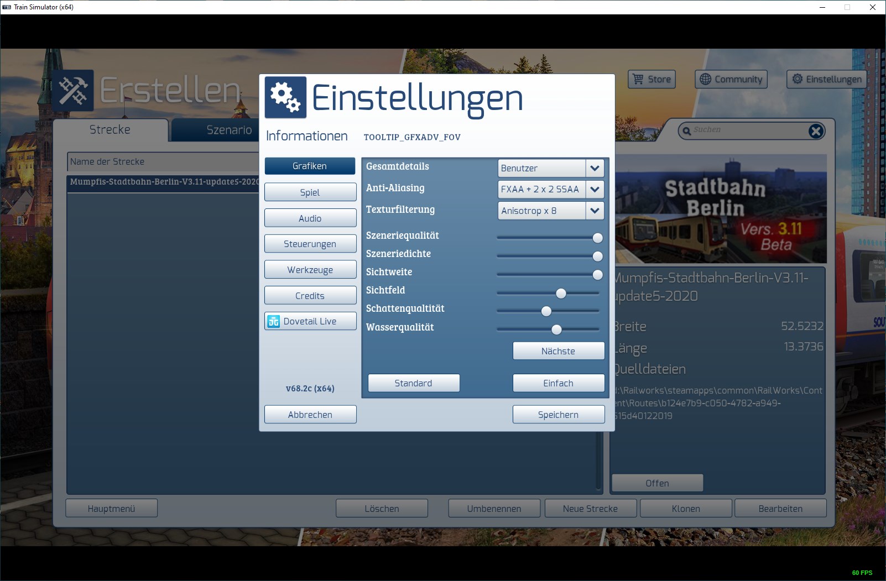Viewport: 886px width, 581px height.
Task: Click the Löschen button
Action: point(382,509)
